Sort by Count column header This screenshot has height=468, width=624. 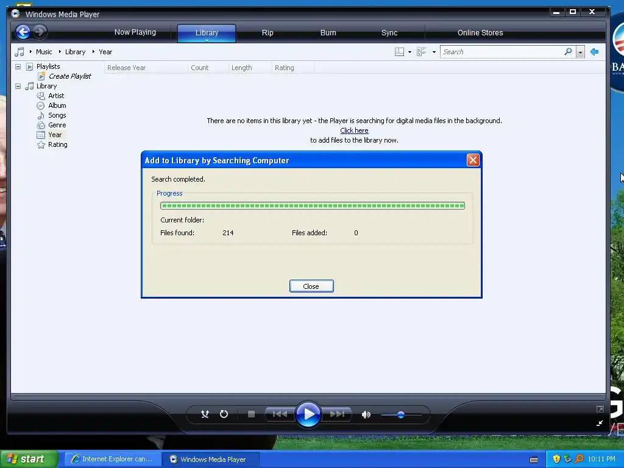coord(208,68)
